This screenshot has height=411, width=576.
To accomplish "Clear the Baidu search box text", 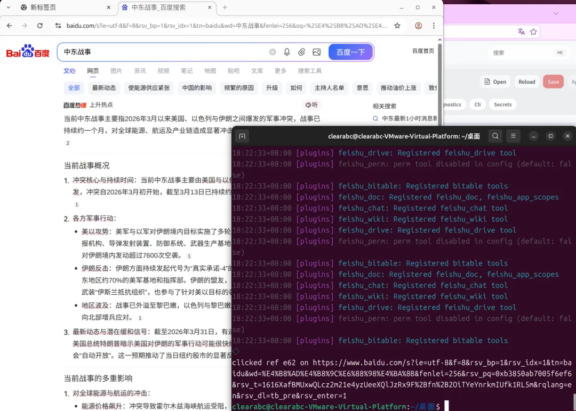I will pos(273,52).
